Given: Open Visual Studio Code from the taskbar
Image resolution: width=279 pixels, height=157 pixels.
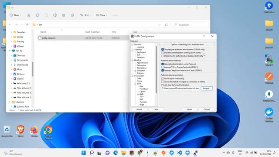Looking at the screenshot, I should tap(180, 153).
